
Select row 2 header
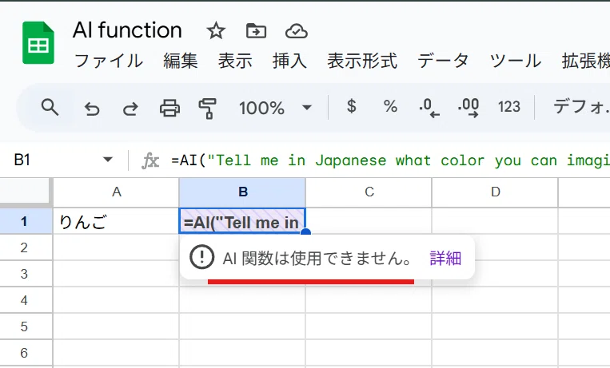pos(26,247)
